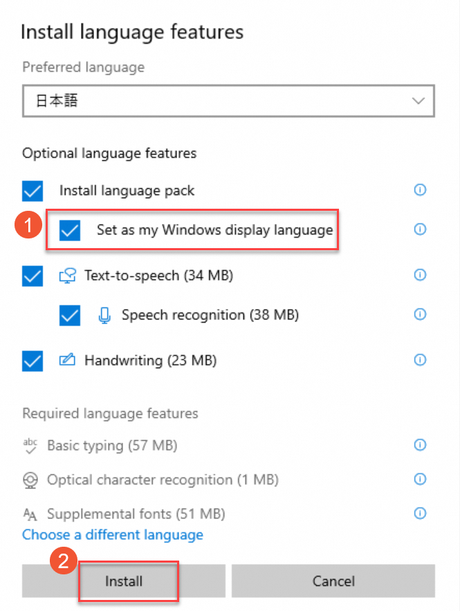
Task: Uncheck the Speech recognition checkbox
Action: pyautogui.click(x=70, y=315)
